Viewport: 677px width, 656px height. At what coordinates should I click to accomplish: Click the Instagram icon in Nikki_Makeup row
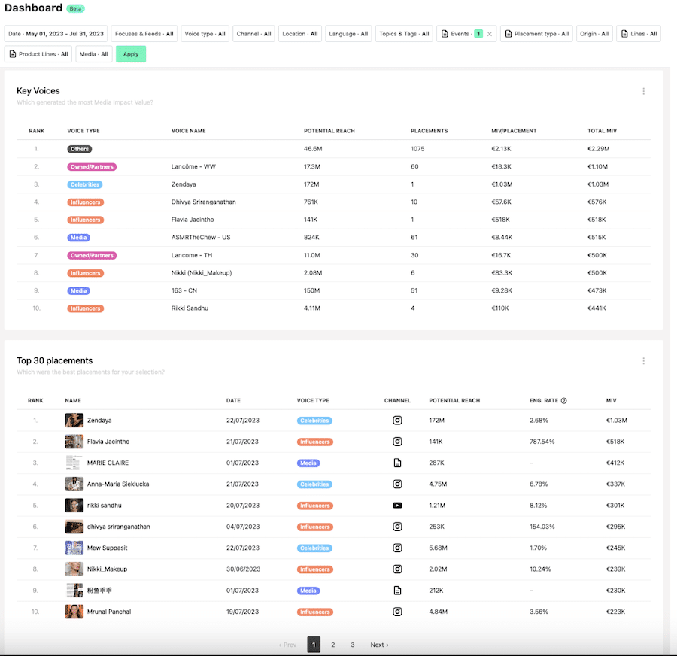coord(397,569)
